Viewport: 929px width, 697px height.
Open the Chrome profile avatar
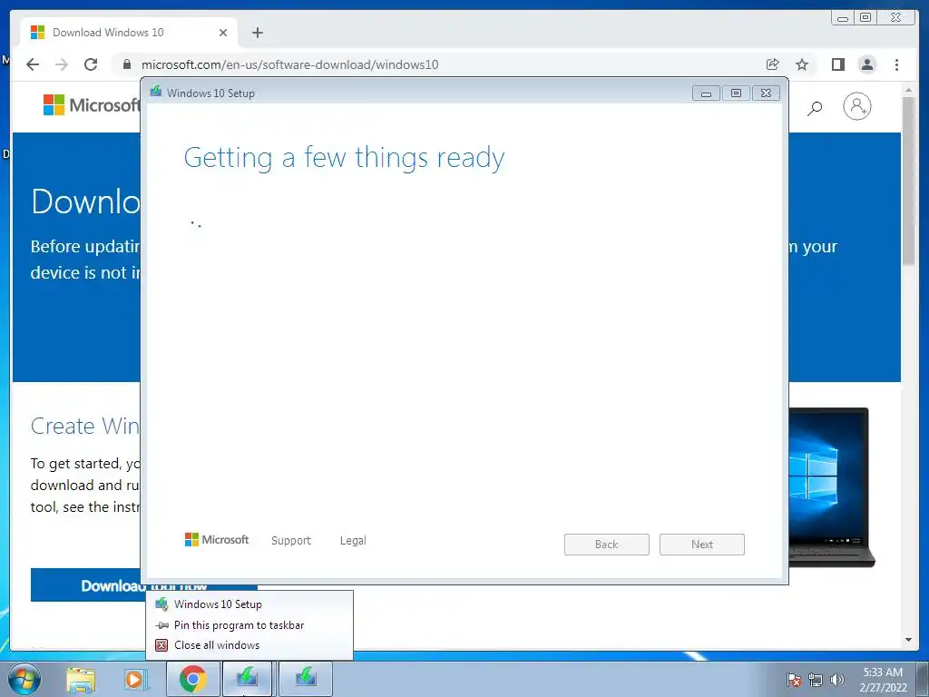click(866, 64)
